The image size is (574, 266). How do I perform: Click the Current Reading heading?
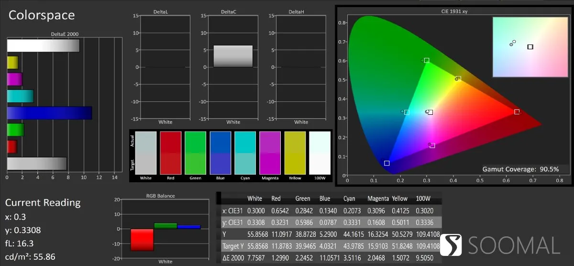[43, 202]
